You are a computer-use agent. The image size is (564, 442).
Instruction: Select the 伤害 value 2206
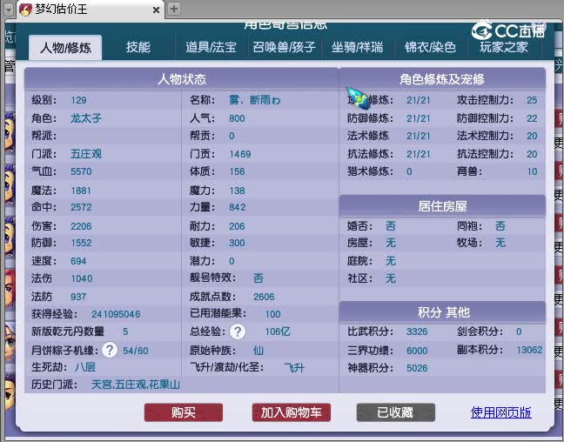[x=81, y=226]
